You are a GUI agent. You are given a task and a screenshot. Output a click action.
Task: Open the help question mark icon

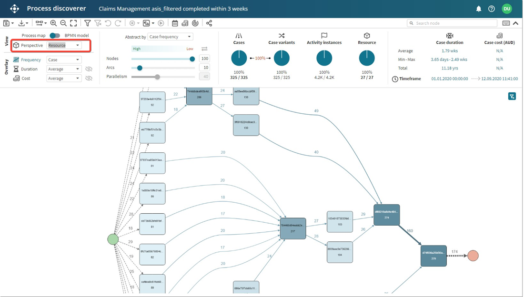(x=492, y=9)
